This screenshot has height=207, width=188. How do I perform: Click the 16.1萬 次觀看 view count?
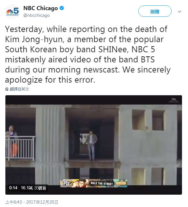(34, 188)
